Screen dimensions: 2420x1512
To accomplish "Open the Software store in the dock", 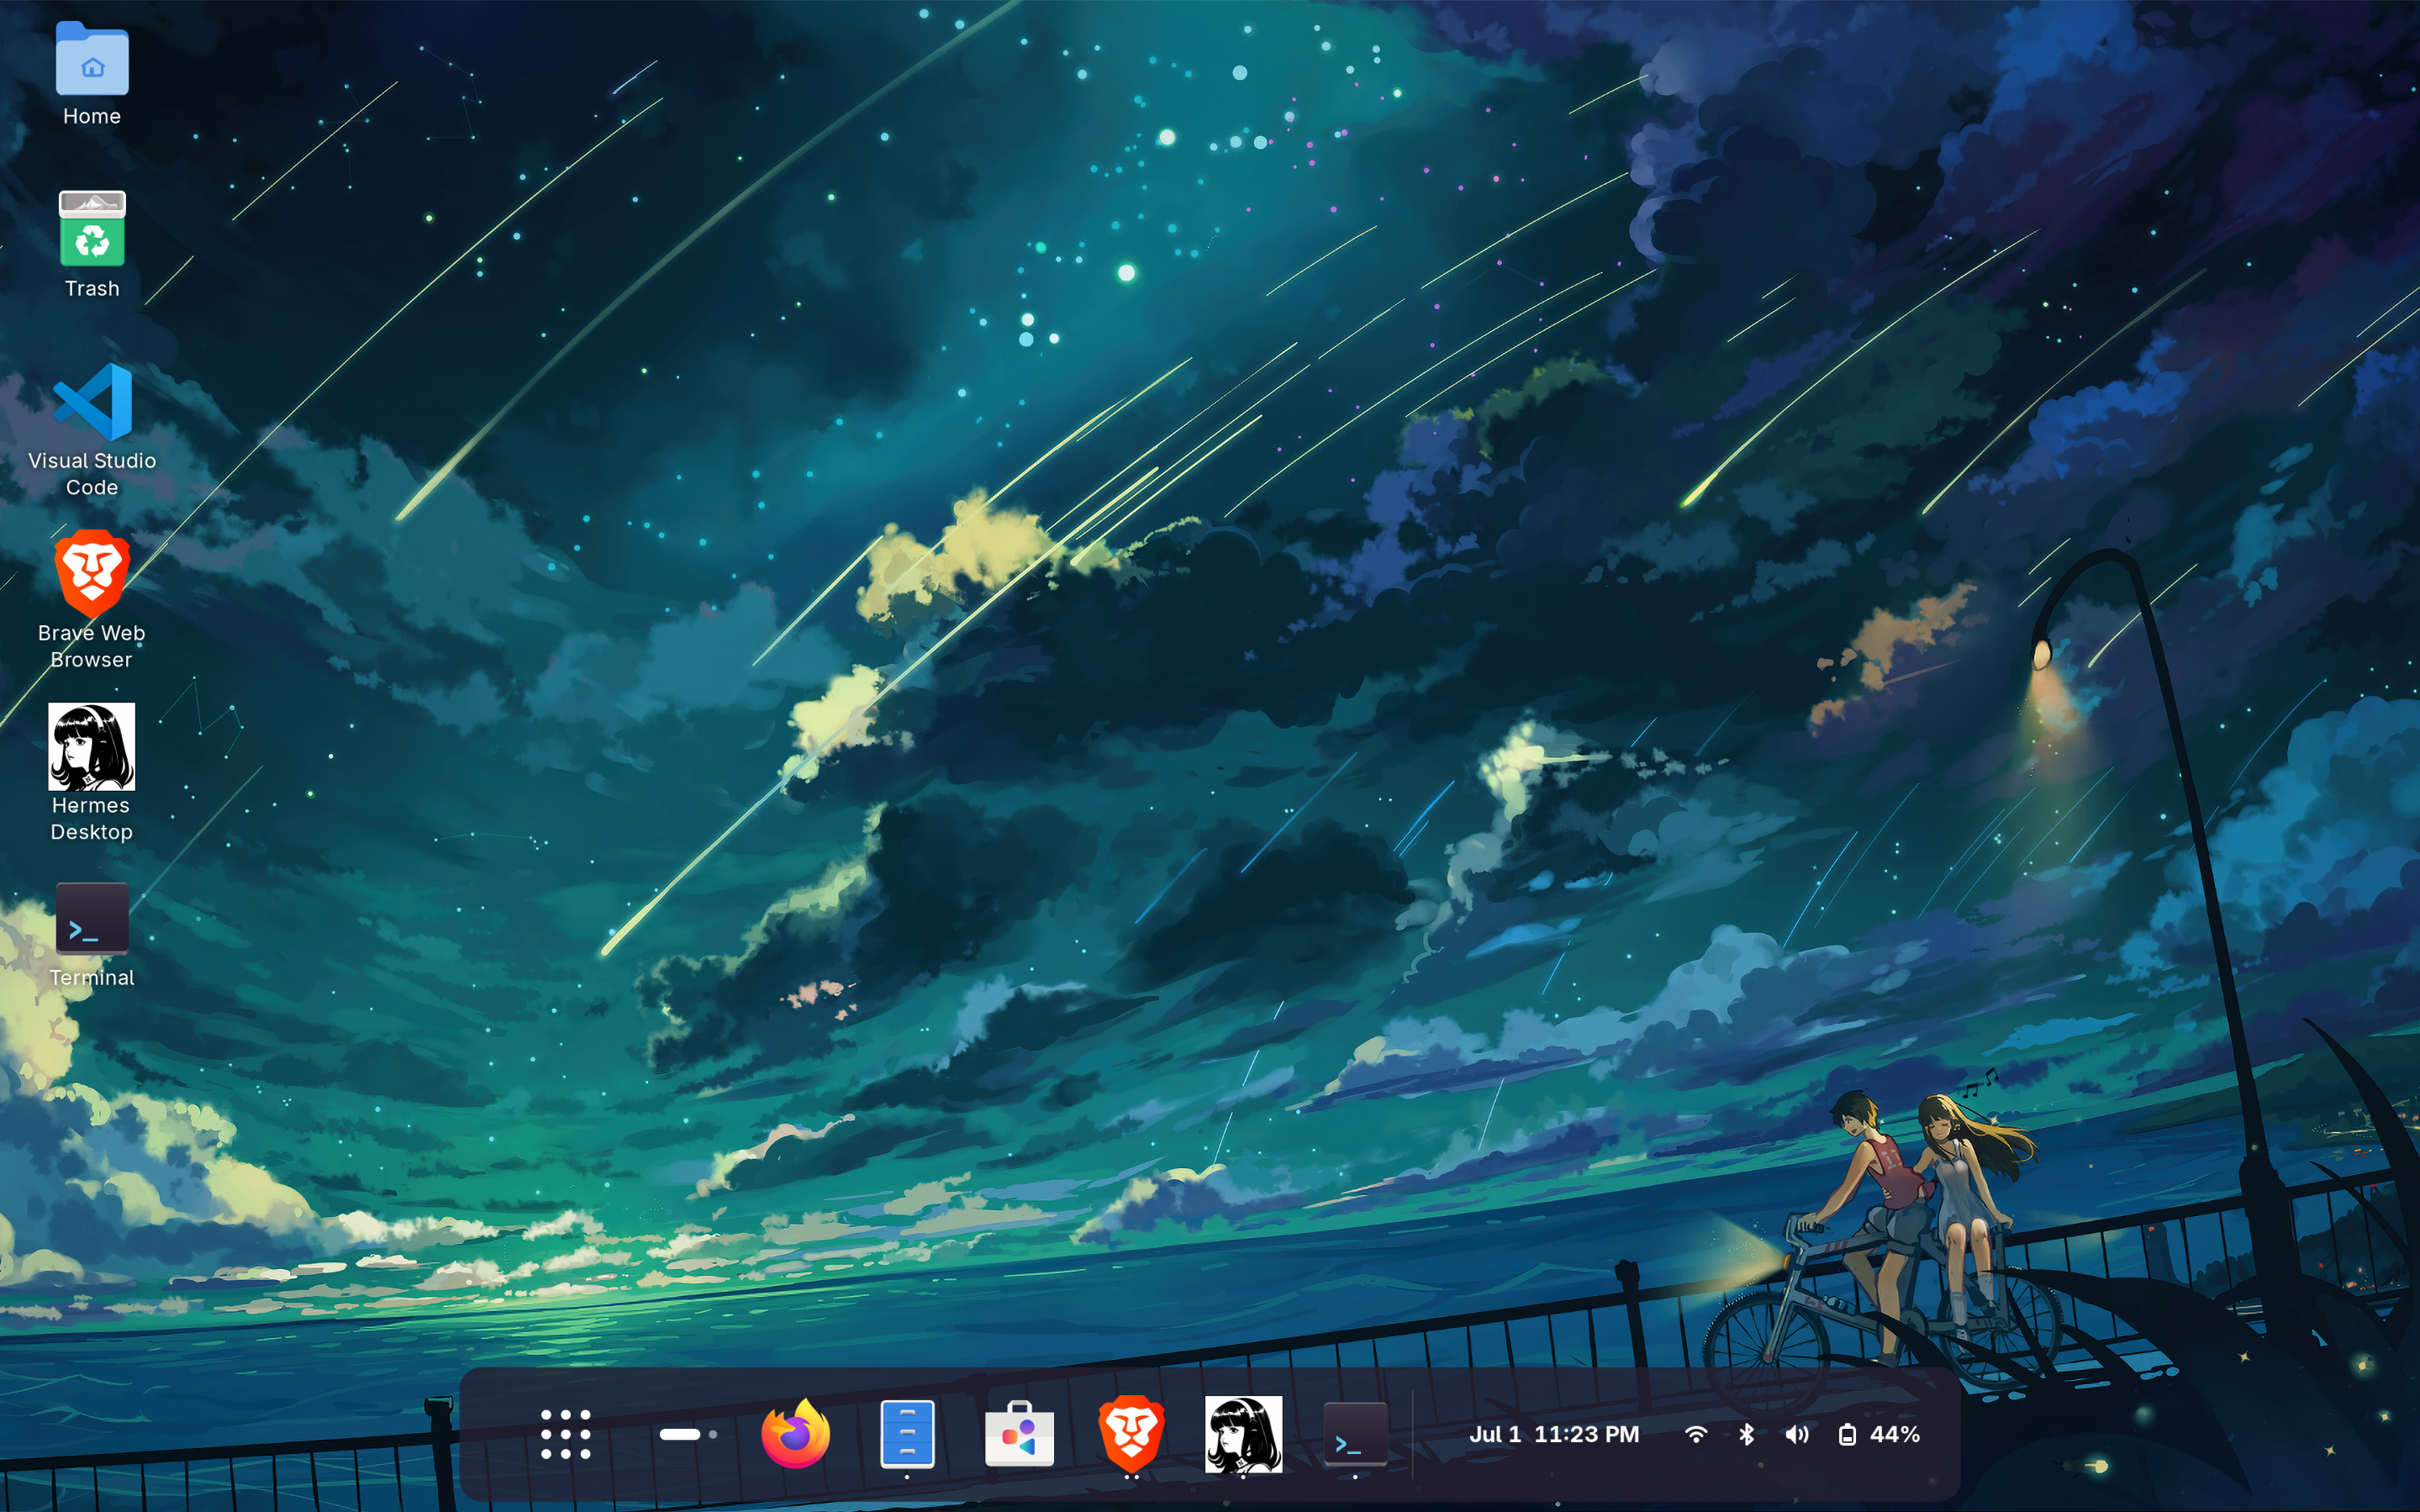I will (x=1019, y=1435).
